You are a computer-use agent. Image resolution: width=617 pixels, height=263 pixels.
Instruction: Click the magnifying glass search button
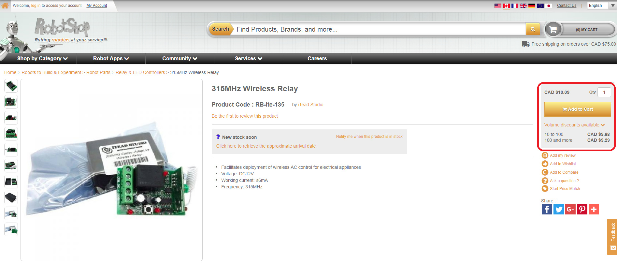pos(533,29)
